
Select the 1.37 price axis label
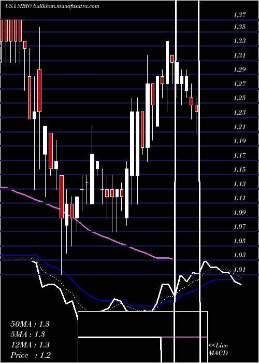(x=239, y=15)
